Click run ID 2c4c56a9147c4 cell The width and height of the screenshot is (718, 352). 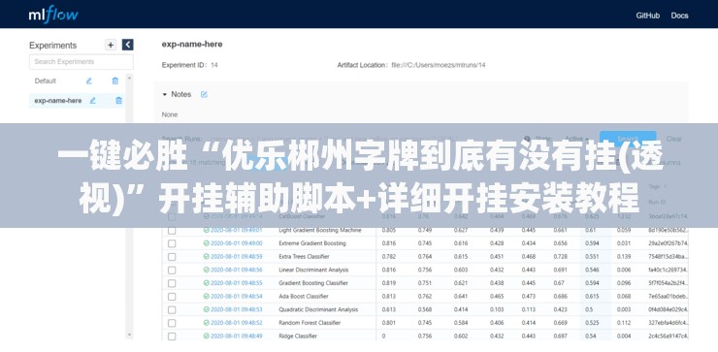point(669,336)
